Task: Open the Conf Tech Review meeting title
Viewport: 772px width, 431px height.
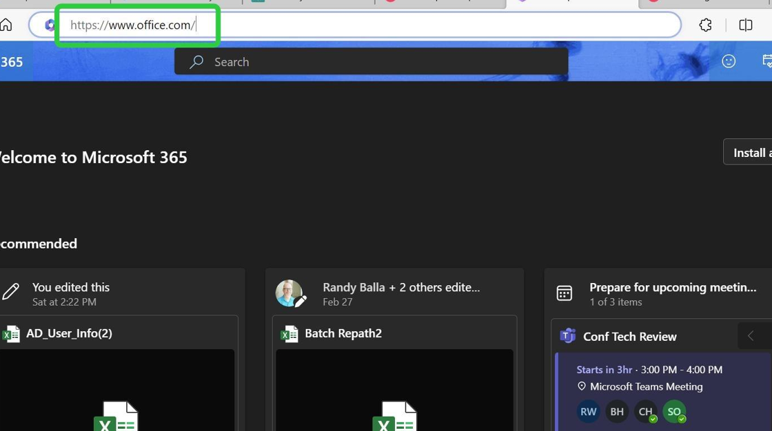Action: 629,337
